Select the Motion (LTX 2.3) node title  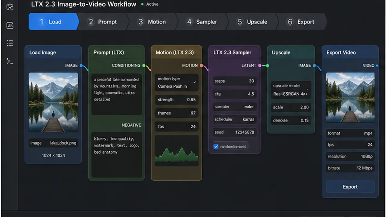175,52
